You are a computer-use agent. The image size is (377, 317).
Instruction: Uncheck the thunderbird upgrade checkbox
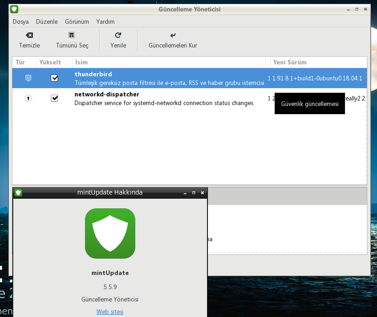54,78
